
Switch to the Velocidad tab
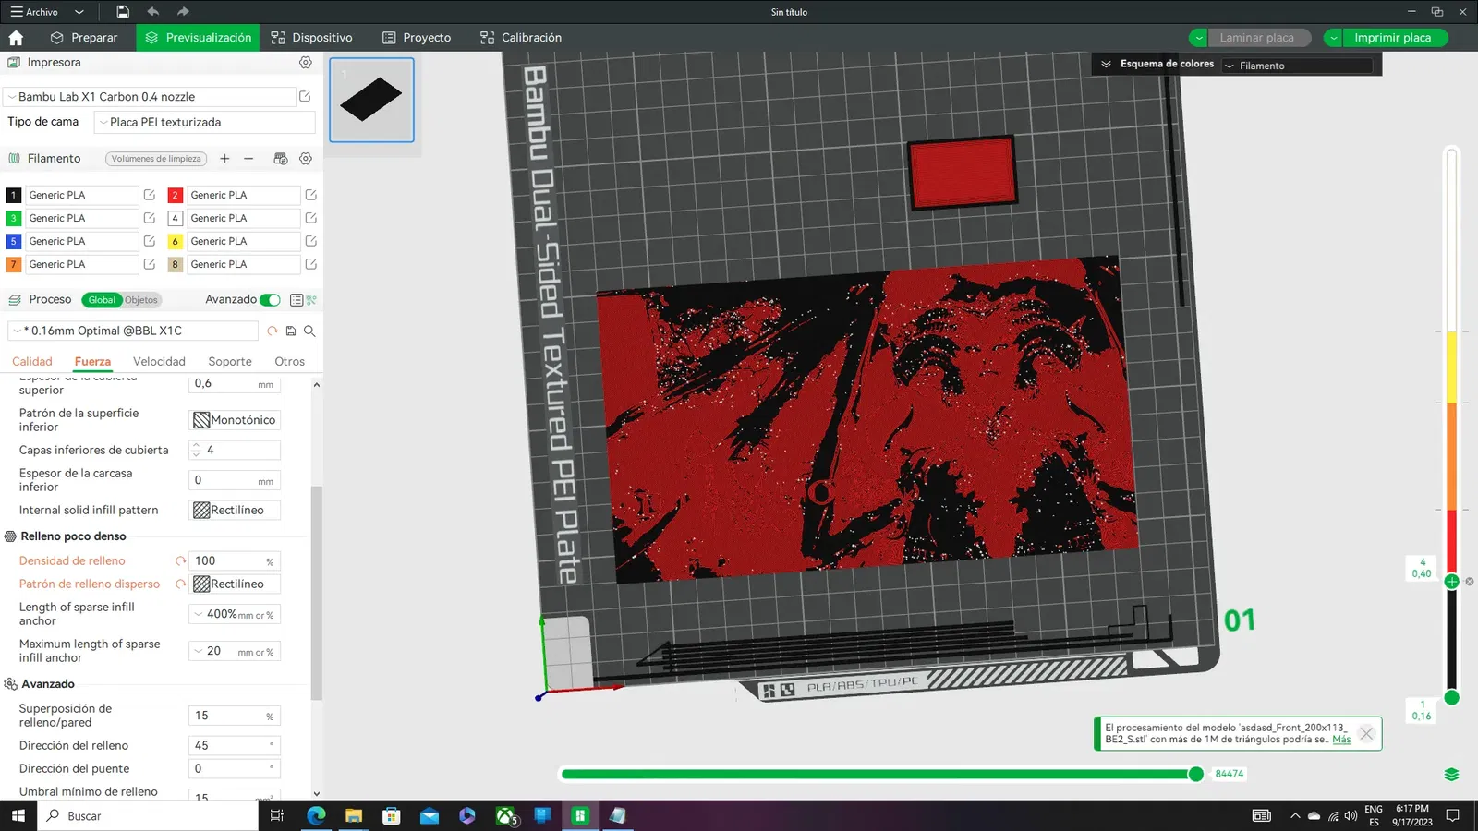click(x=159, y=362)
